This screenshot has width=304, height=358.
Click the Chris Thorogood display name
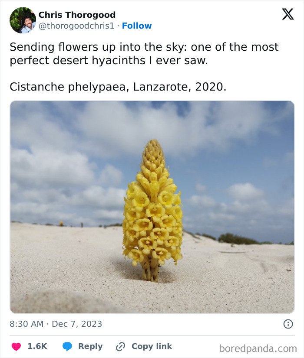77,15
